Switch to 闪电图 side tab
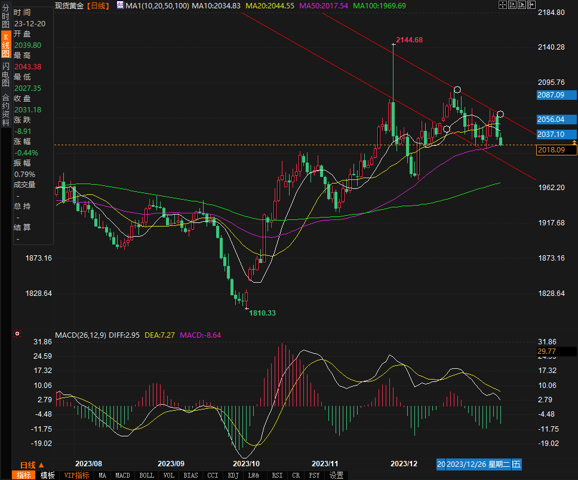Screen dimensions: 578x480 5,75
